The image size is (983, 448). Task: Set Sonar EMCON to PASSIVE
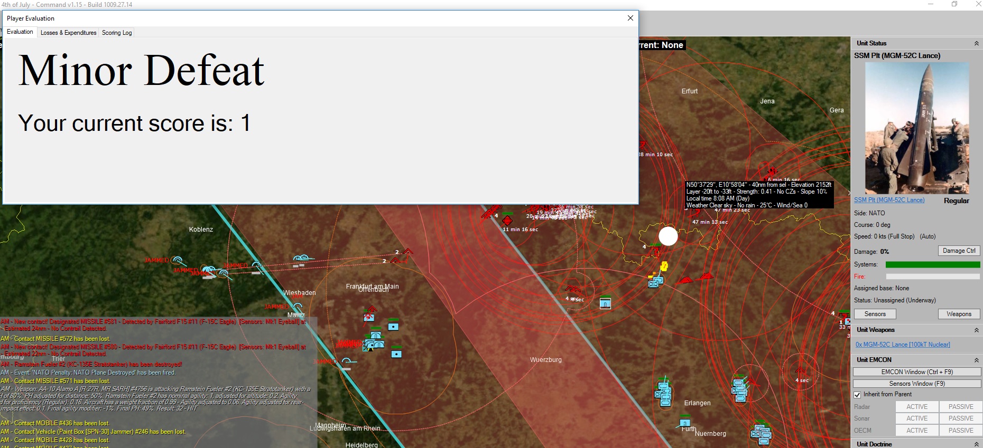tap(961, 418)
